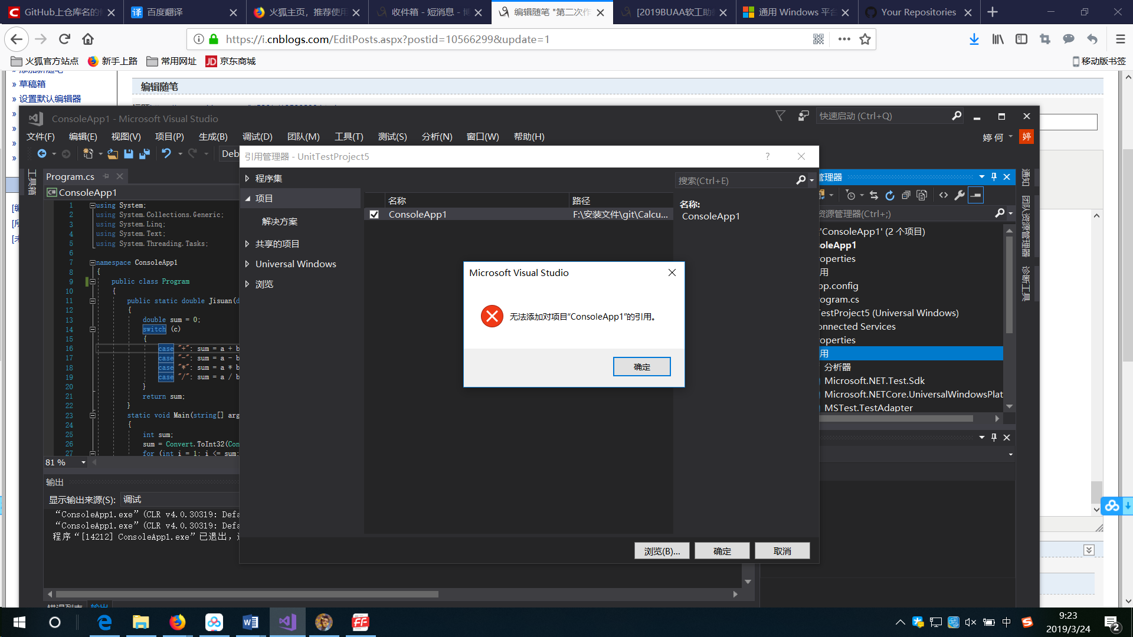The image size is (1133, 637).
Task: Toggle the ConsoleApp1 project reference checkbox
Action: click(374, 215)
